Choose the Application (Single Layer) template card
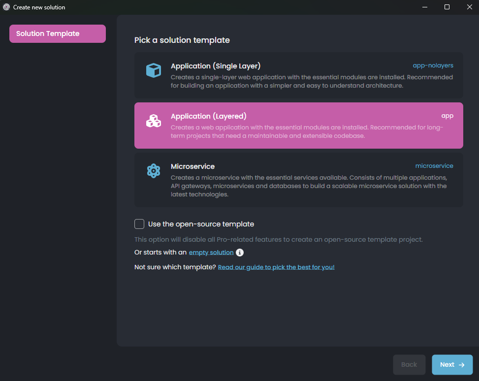The width and height of the screenshot is (479, 381). (x=298, y=75)
